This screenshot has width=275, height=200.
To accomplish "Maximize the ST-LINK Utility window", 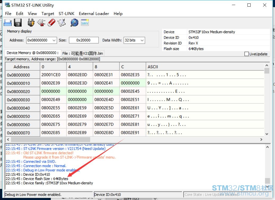I will [x=249, y=5].
